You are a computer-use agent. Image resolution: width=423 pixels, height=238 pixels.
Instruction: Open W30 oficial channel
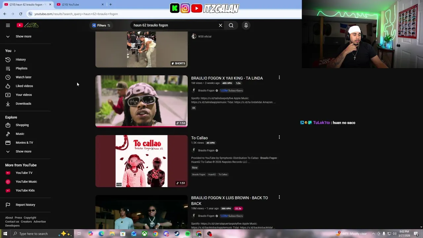pyautogui.click(x=205, y=36)
